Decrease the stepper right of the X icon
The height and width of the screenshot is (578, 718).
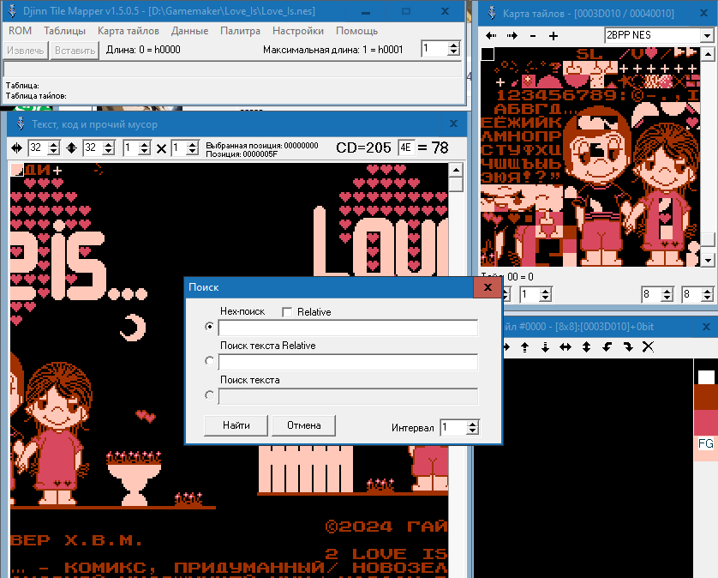[x=192, y=152]
